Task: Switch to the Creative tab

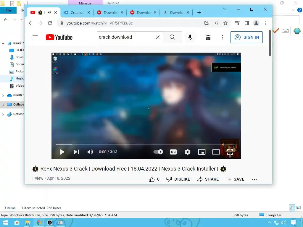Action: (x=77, y=12)
